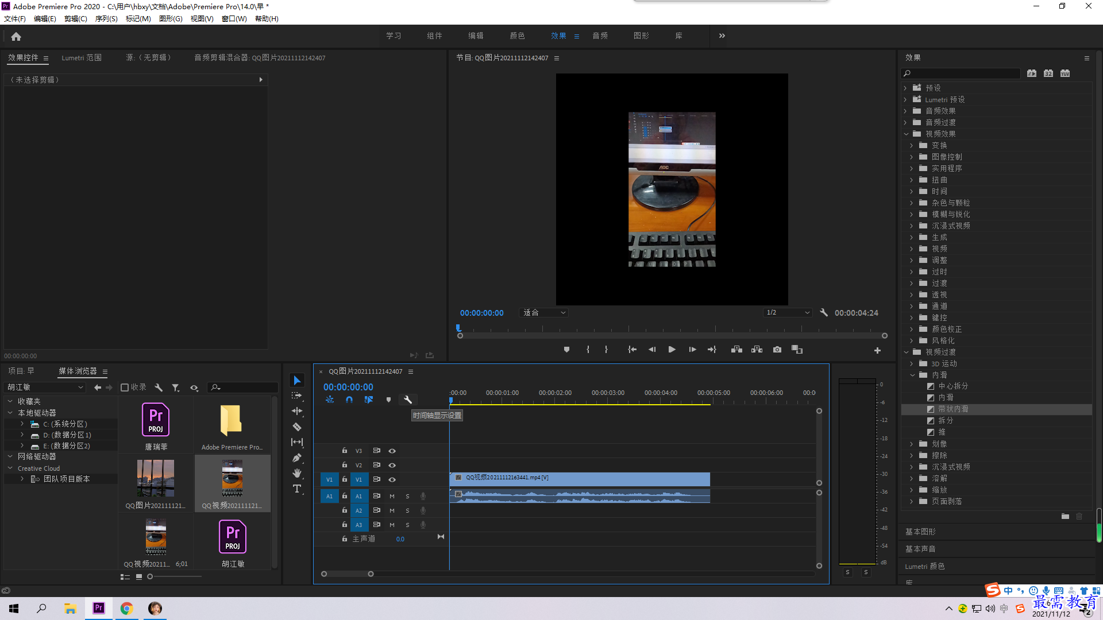Open the 胡江敏 location dropdown
The width and height of the screenshot is (1103, 620).
pos(45,387)
